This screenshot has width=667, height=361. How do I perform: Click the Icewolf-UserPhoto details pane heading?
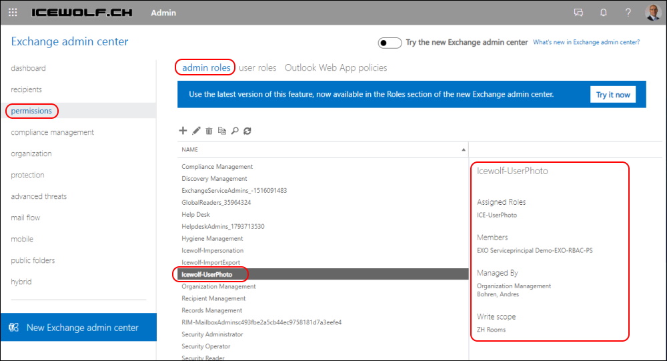[x=512, y=171]
